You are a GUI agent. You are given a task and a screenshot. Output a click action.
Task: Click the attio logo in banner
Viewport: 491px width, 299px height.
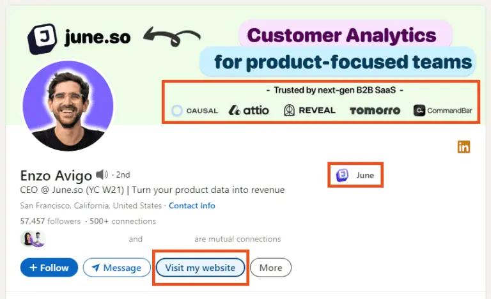(x=249, y=111)
